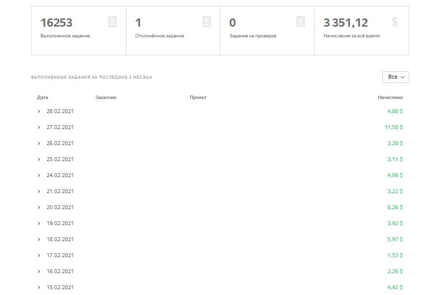Expand the 16.02.2021 row chevron
434x295 pixels.
39,271
